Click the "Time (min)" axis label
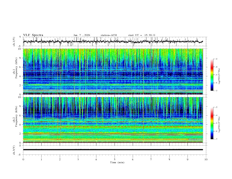 pyautogui.click(x=117, y=162)
